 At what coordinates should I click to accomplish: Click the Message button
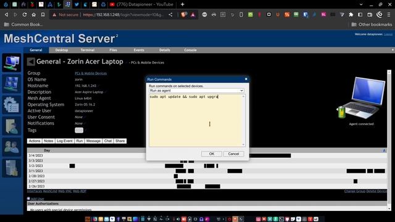tap(93, 141)
